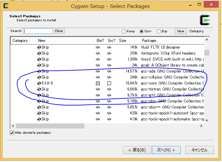The image size is (222, 162).
Task: Click the horizontal scrollbar right arrow
Action: point(201,126)
